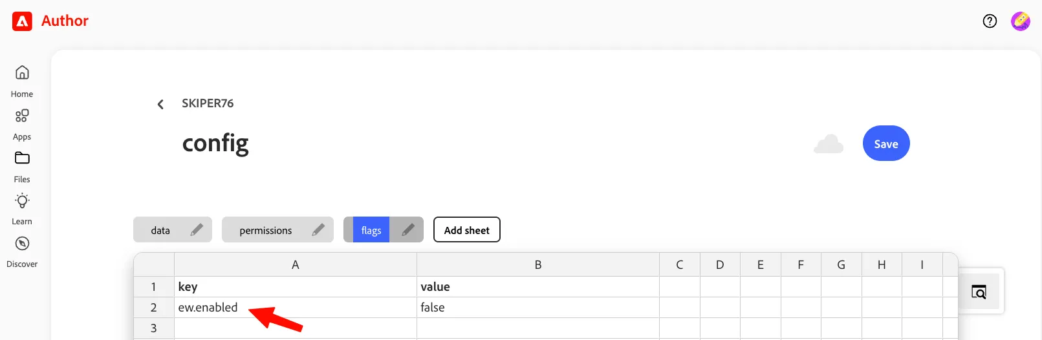Screen dimensions: 1042x340
Task: Open Learn in sidebar
Action: click(x=22, y=209)
